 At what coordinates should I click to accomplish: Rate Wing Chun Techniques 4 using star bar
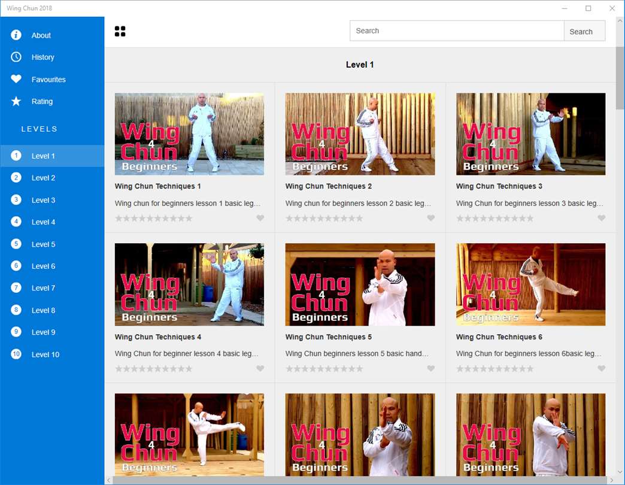tap(153, 369)
